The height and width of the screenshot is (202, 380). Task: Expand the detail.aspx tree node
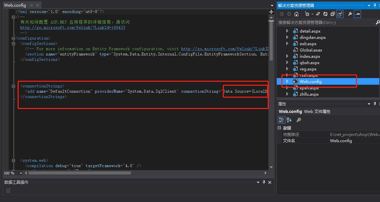click(x=287, y=31)
